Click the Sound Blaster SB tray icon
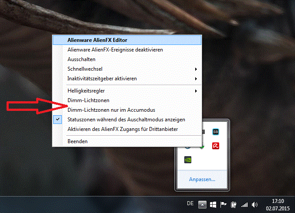This screenshot has width=295, height=213. 215,132
